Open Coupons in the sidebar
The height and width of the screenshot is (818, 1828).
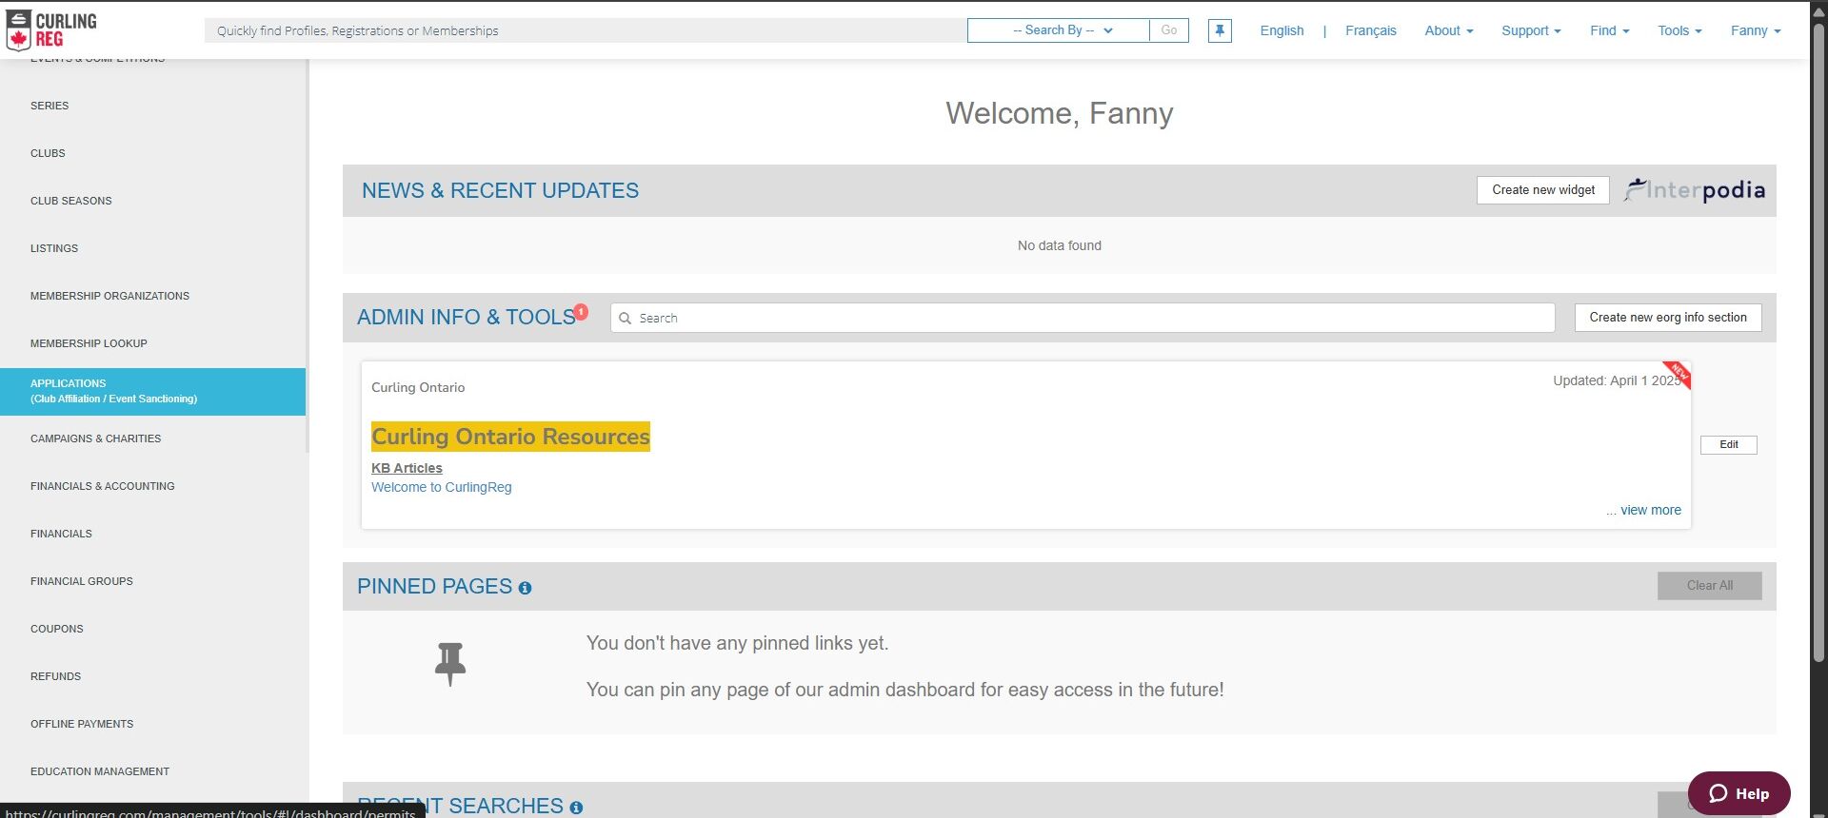point(152,629)
